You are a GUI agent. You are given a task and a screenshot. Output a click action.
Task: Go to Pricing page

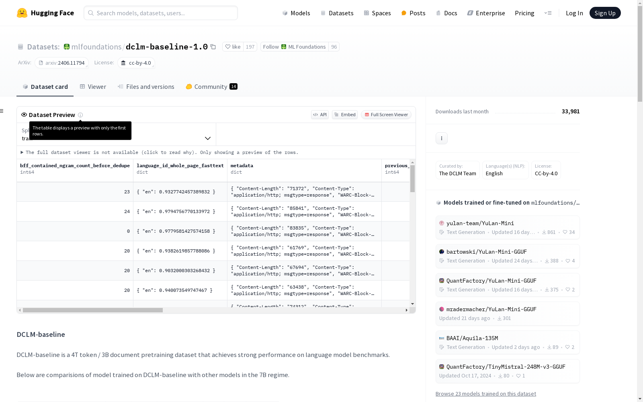(524, 13)
